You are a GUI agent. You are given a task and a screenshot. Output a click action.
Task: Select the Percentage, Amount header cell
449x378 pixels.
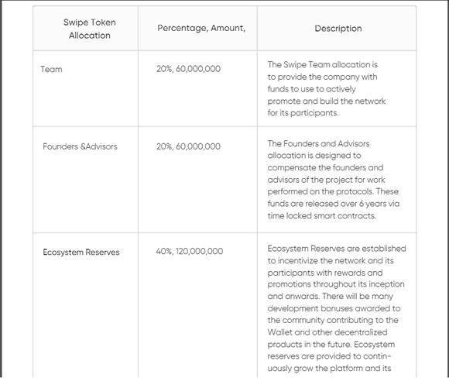click(x=201, y=28)
